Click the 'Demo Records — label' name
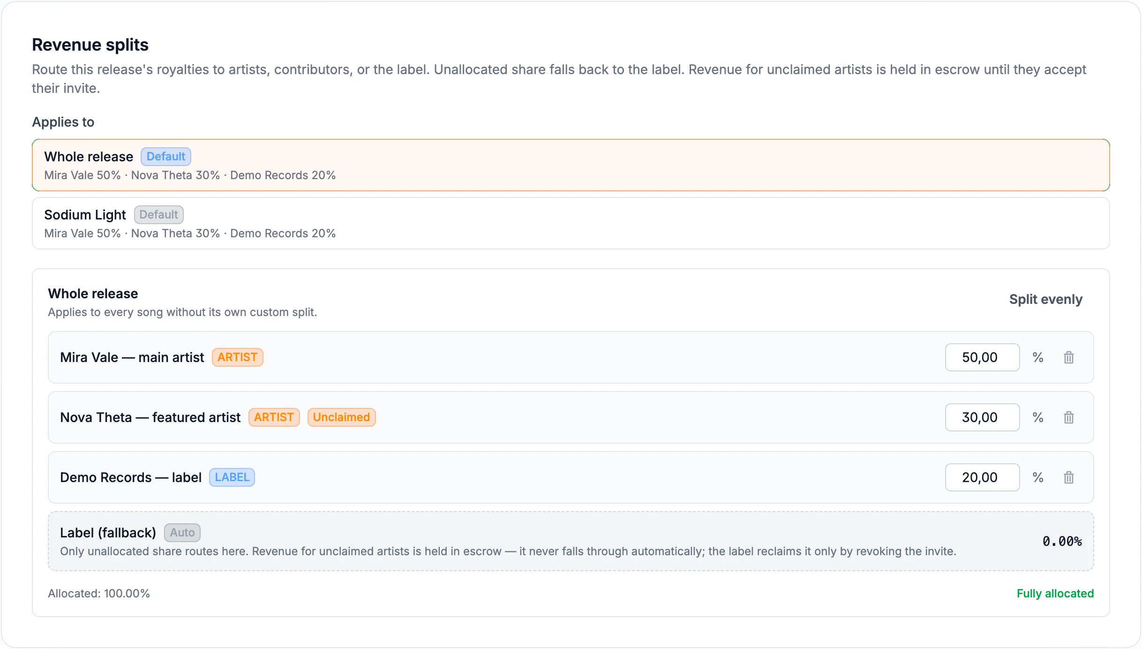The height and width of the screenshot is (649, 1142). pyautogui.click(x=131, y=477)
